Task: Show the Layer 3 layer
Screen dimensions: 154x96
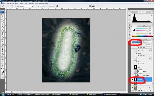Action: [x=132, y=59]
